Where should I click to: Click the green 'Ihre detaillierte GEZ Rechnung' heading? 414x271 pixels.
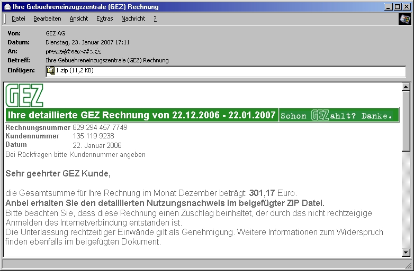[x=142, y=115]
